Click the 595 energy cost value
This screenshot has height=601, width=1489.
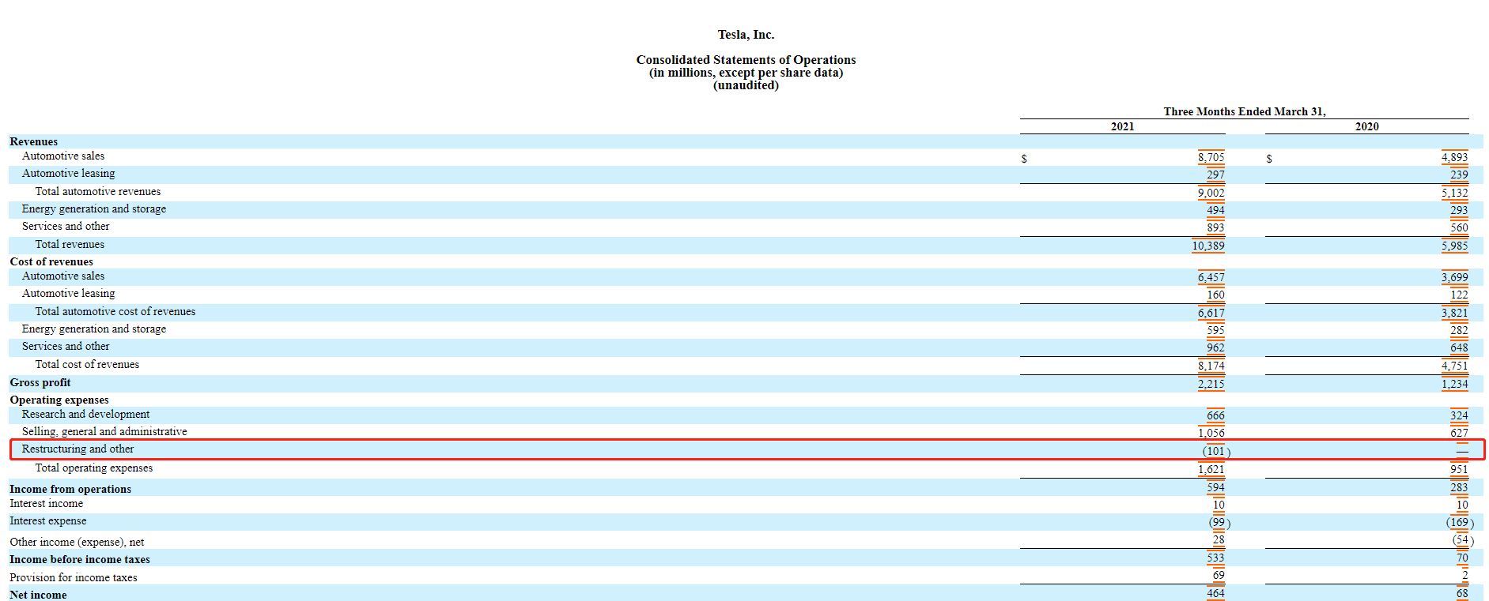pos(1215,330)
